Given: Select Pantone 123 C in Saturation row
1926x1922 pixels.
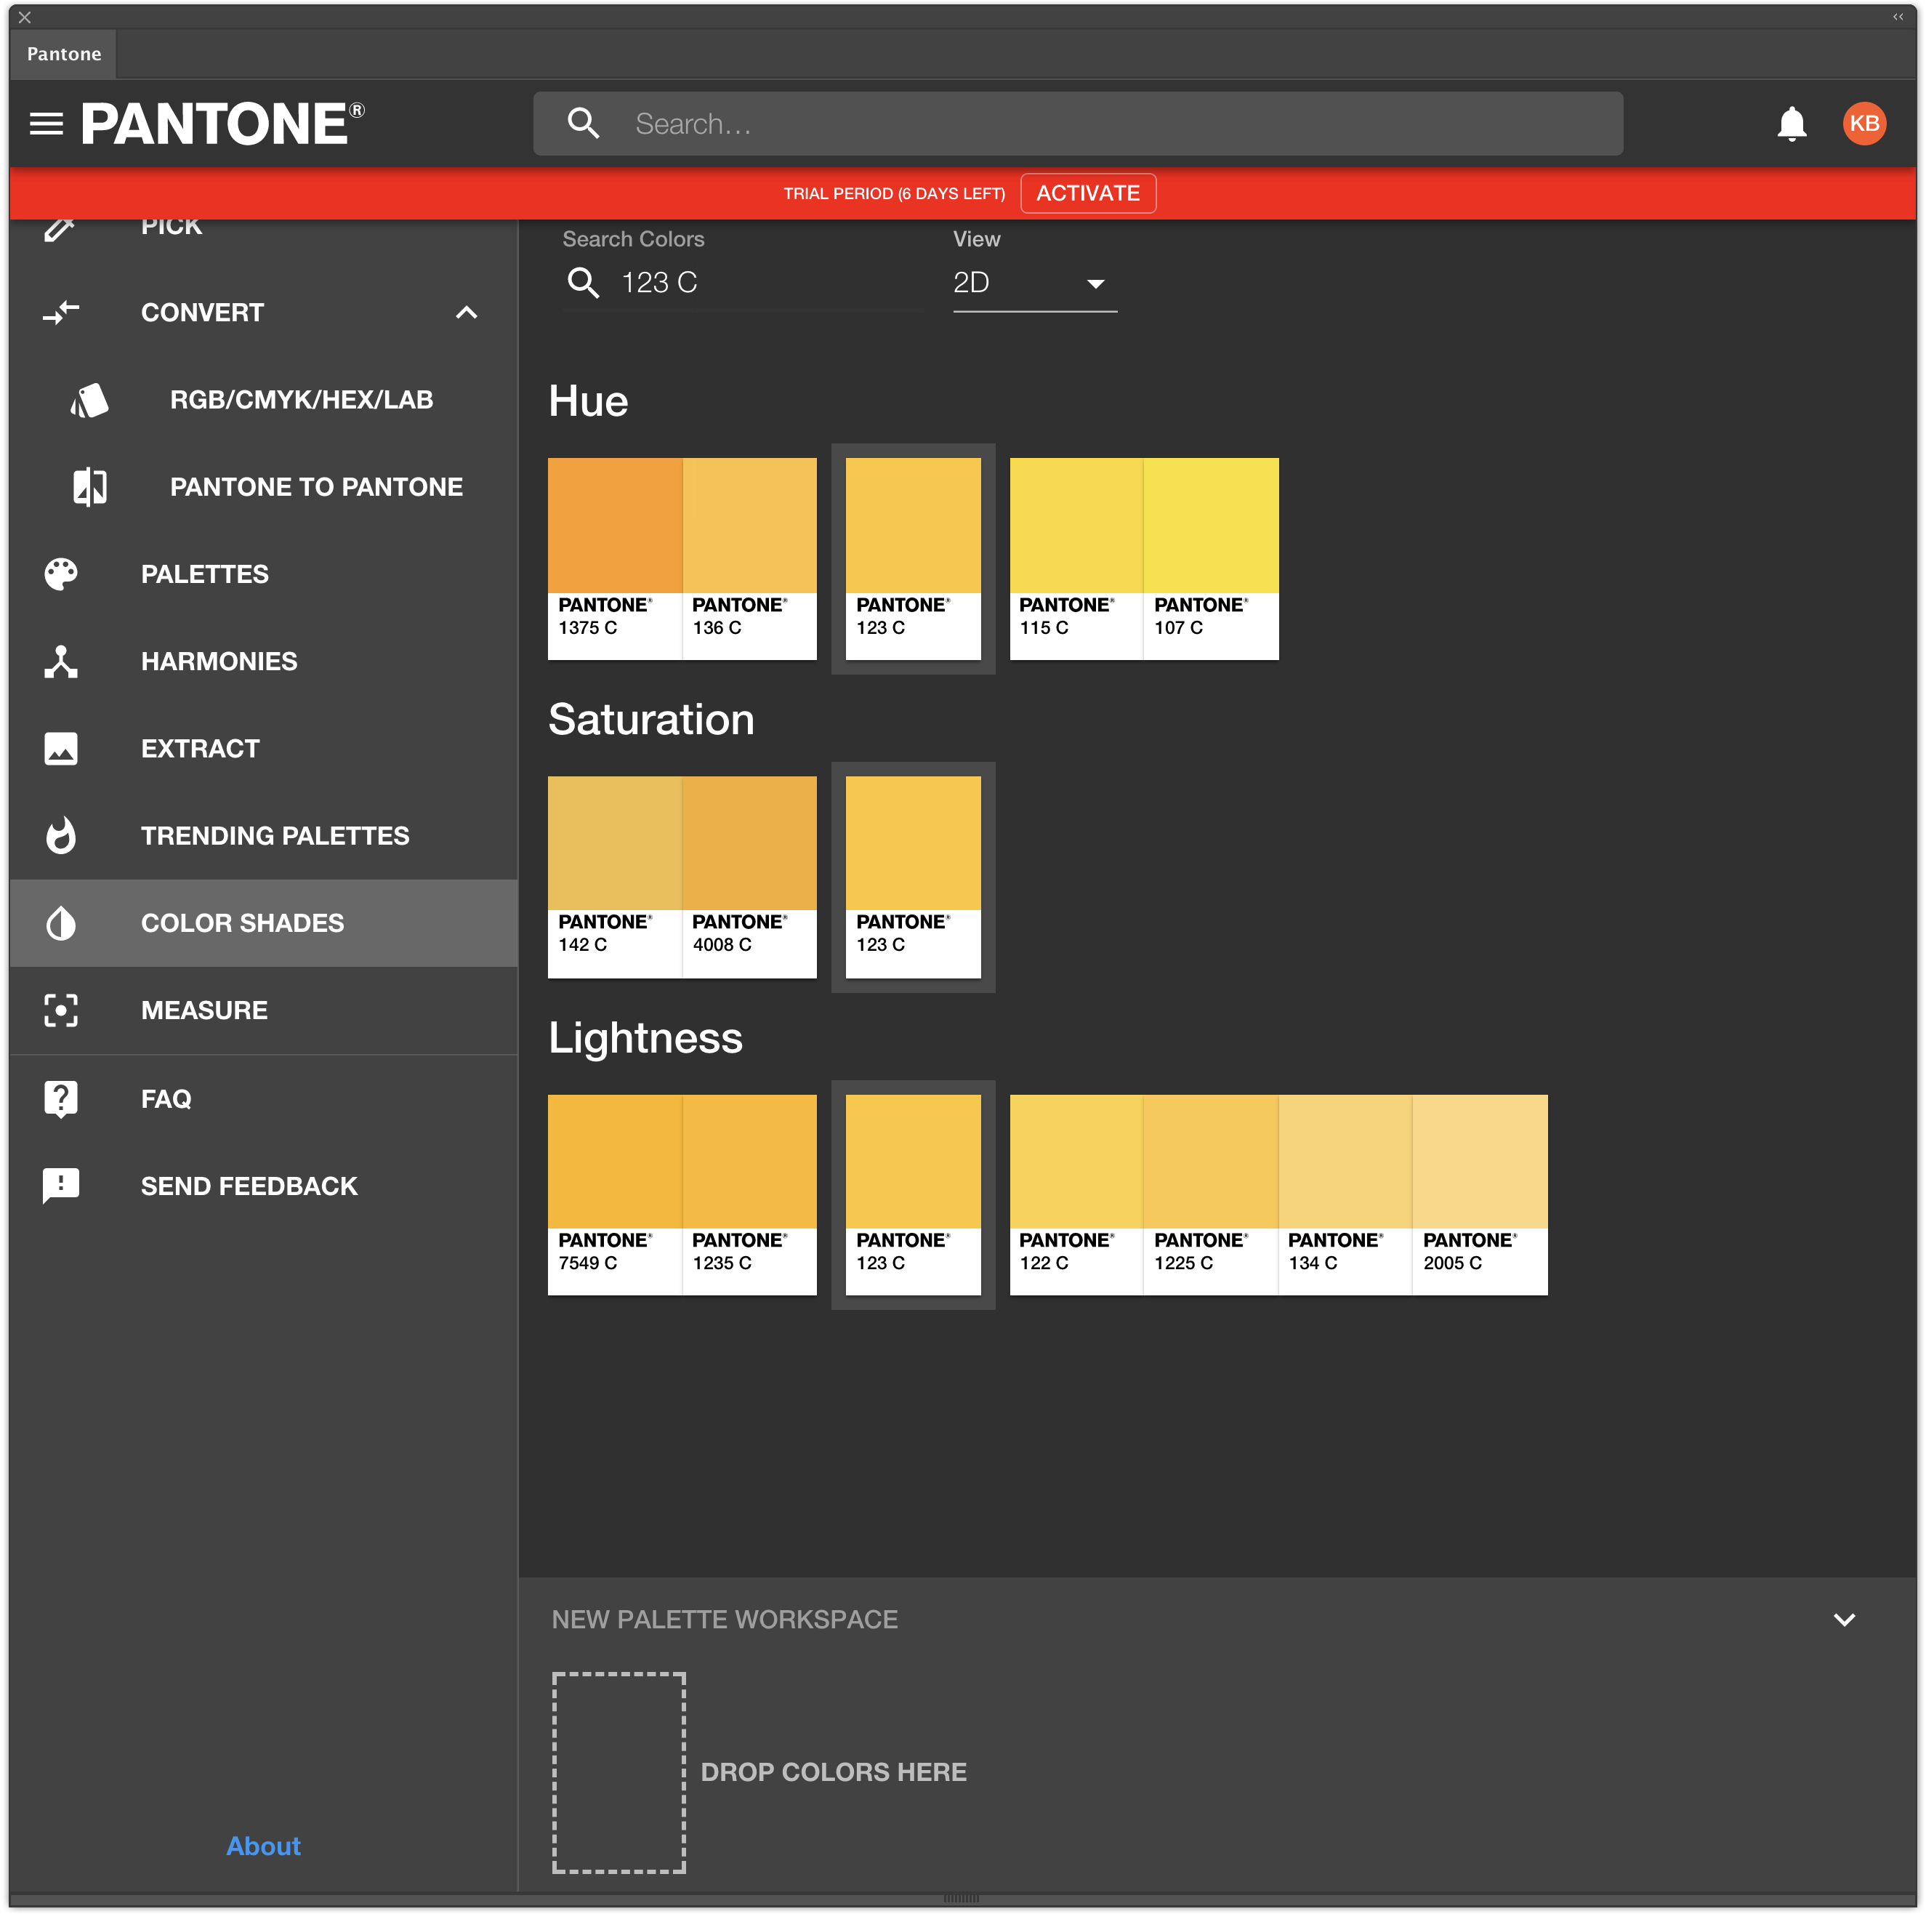Looking at the screenshot, I should tap(913, 877).
